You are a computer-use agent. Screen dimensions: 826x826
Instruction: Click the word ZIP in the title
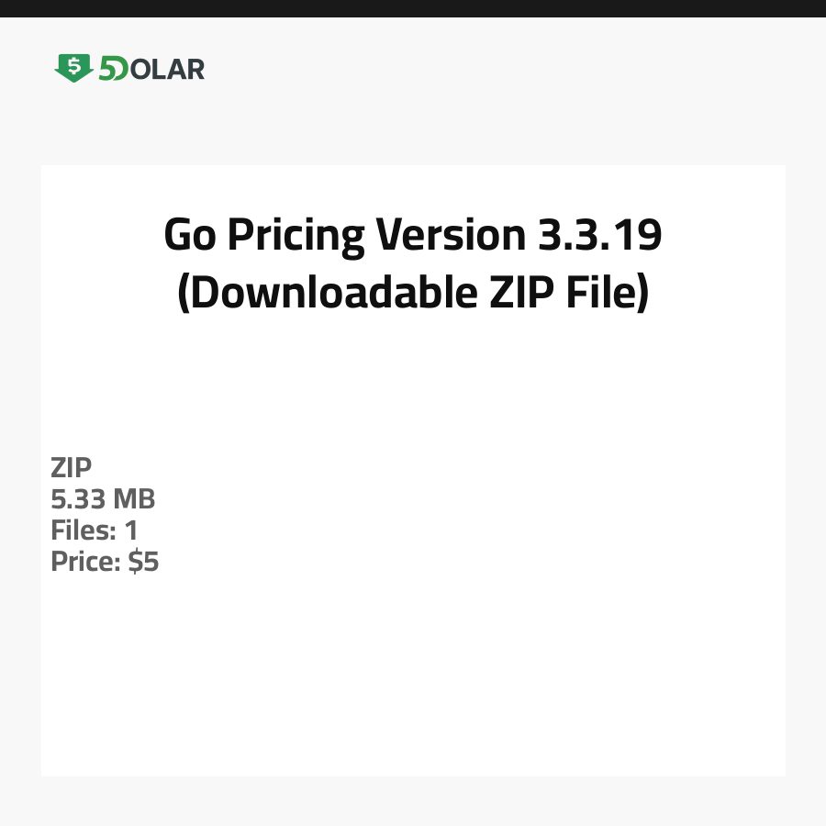coord(512,293)
